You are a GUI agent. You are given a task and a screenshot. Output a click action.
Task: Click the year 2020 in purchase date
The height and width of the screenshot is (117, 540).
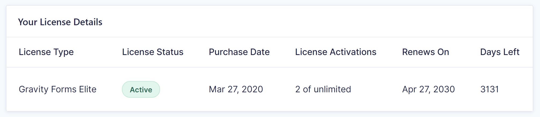(252, 89)
